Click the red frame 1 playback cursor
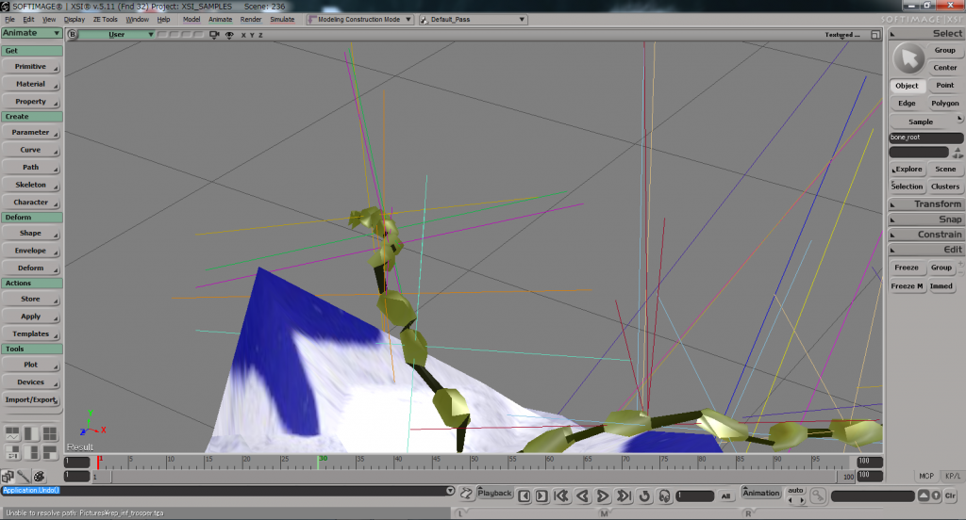The image size is (966, 520). point(98,462)
